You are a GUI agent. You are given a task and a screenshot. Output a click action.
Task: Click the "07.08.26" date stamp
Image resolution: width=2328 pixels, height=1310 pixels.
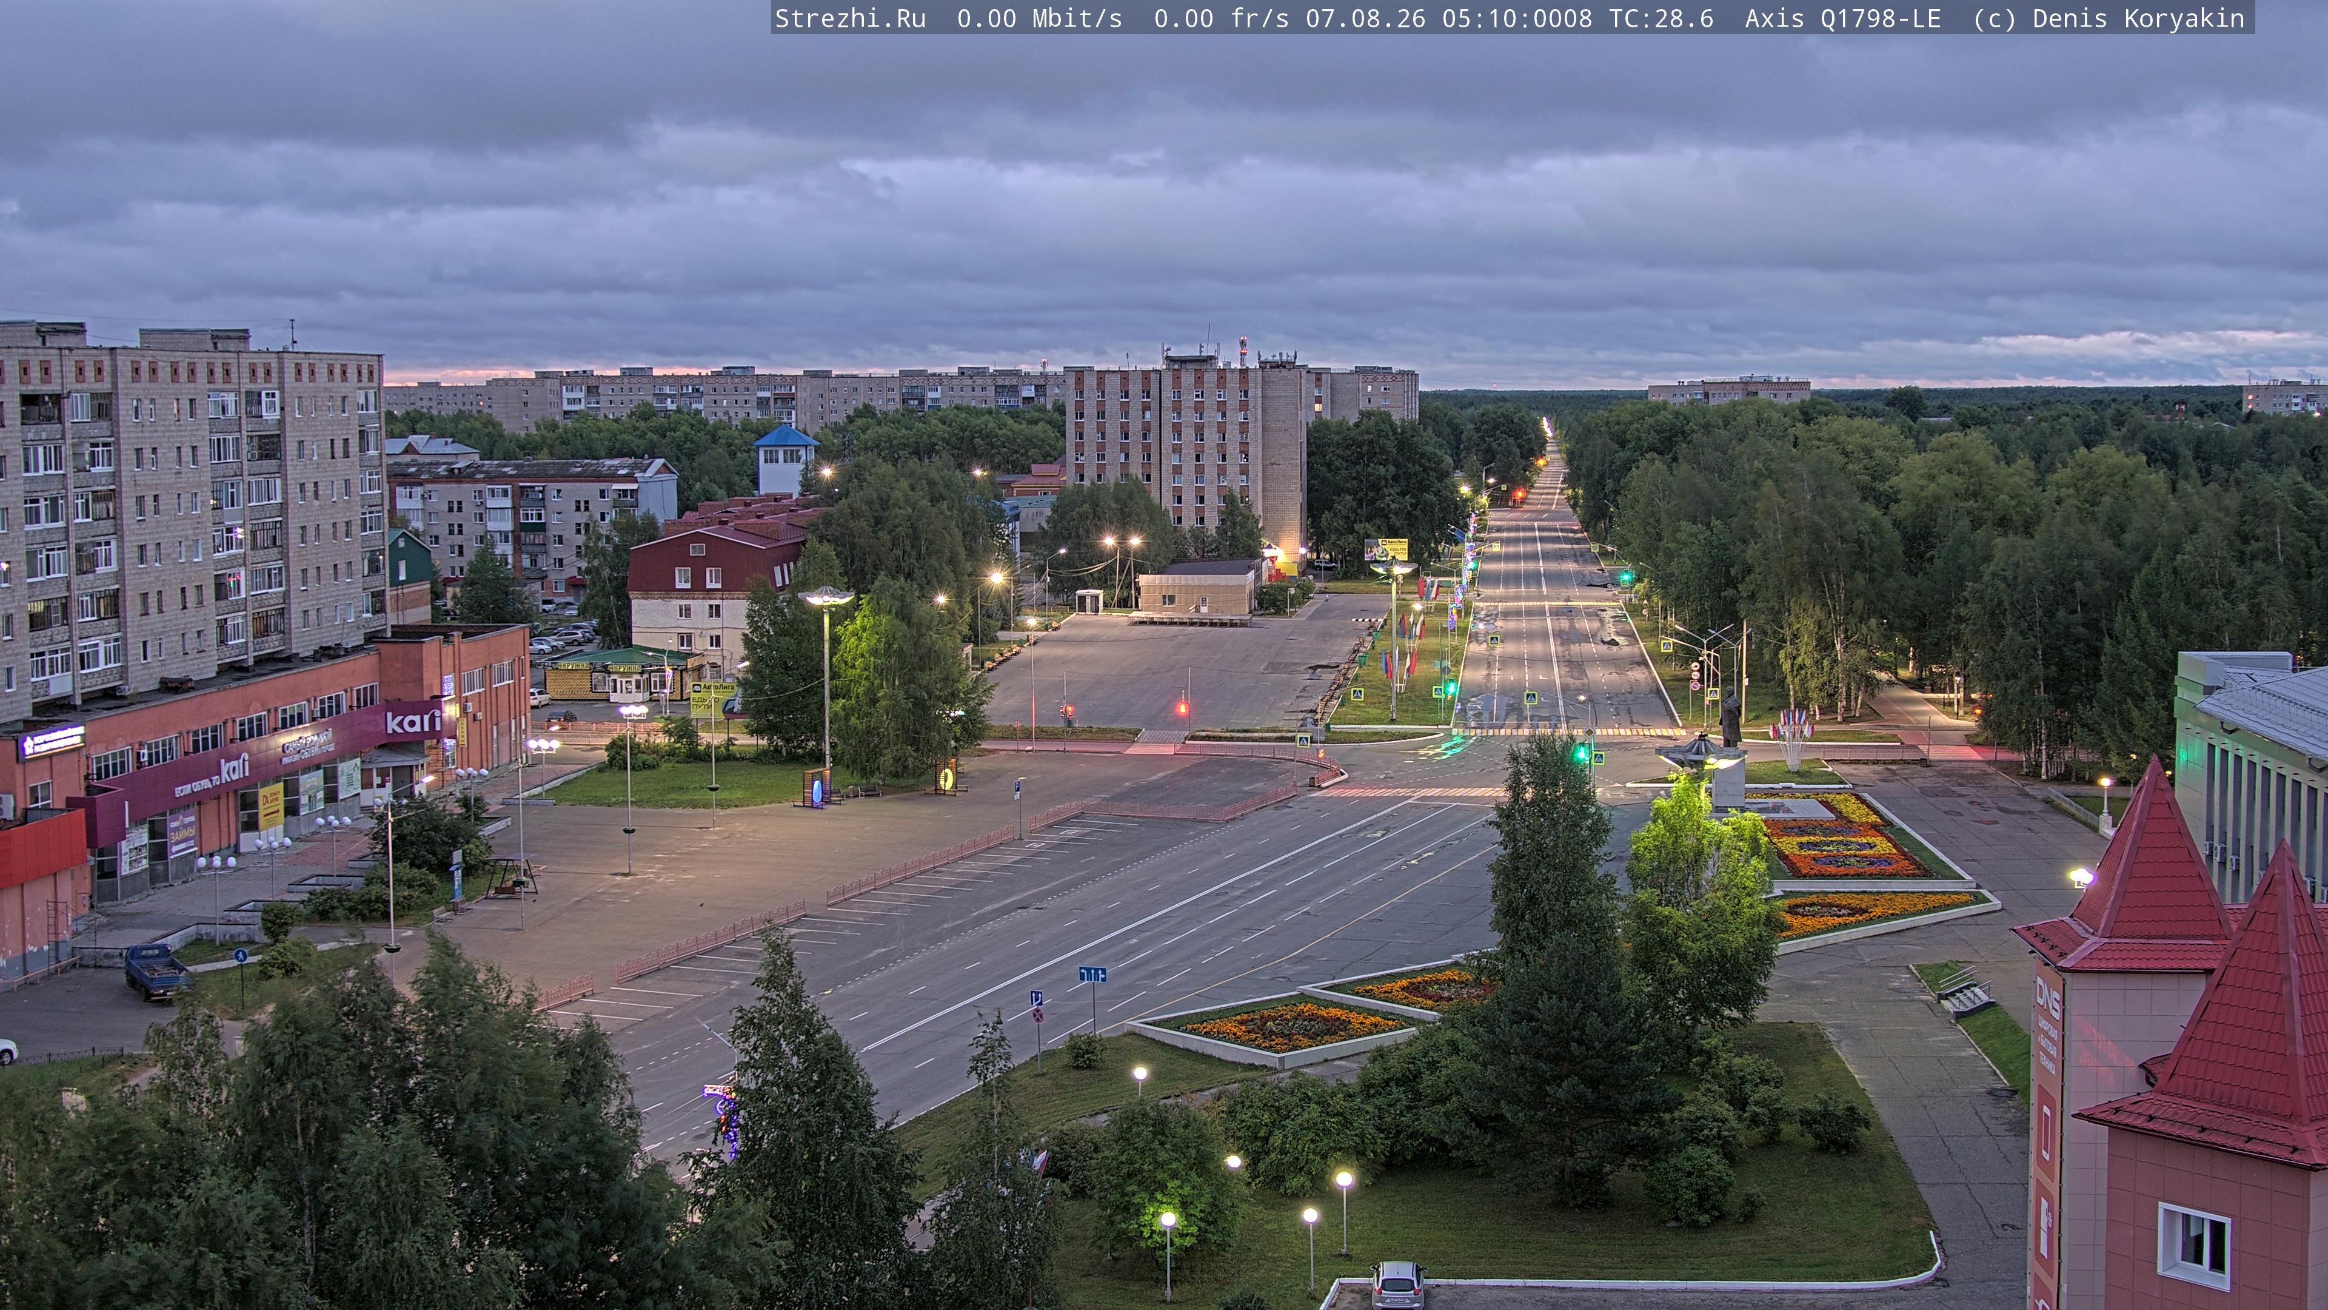pos(1365,19)
